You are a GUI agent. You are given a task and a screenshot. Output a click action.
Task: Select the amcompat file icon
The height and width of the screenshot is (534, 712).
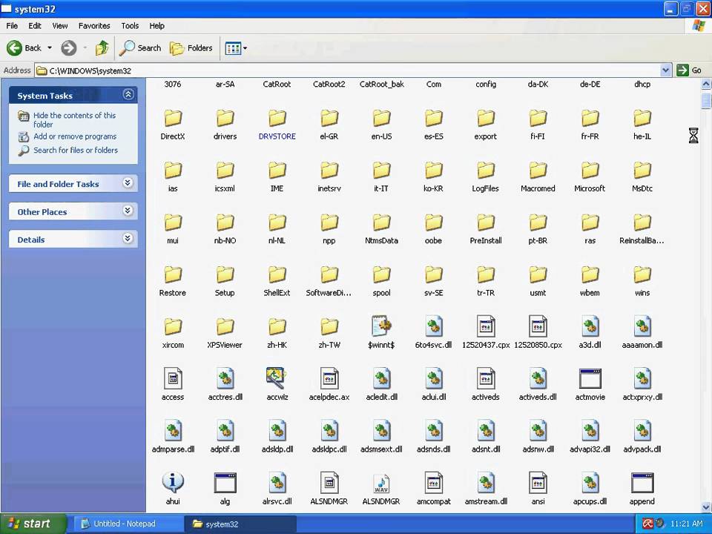pos(434,483)
